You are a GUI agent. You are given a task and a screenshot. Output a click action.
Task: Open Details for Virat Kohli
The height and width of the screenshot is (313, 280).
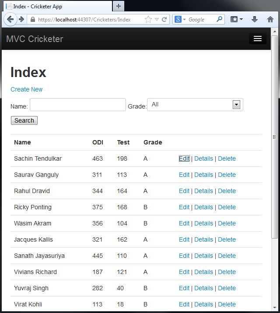tap(203, 304)
